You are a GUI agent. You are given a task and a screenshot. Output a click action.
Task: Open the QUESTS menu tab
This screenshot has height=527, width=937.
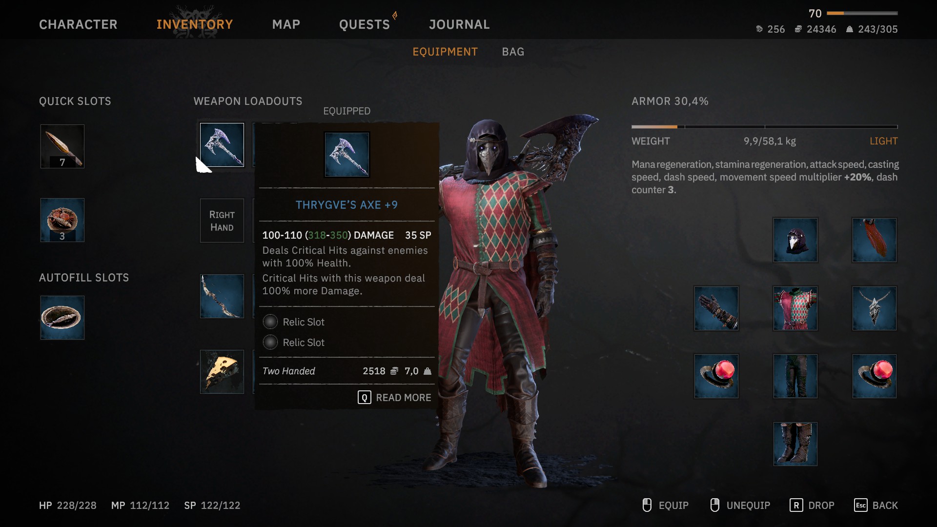(365, 24)
